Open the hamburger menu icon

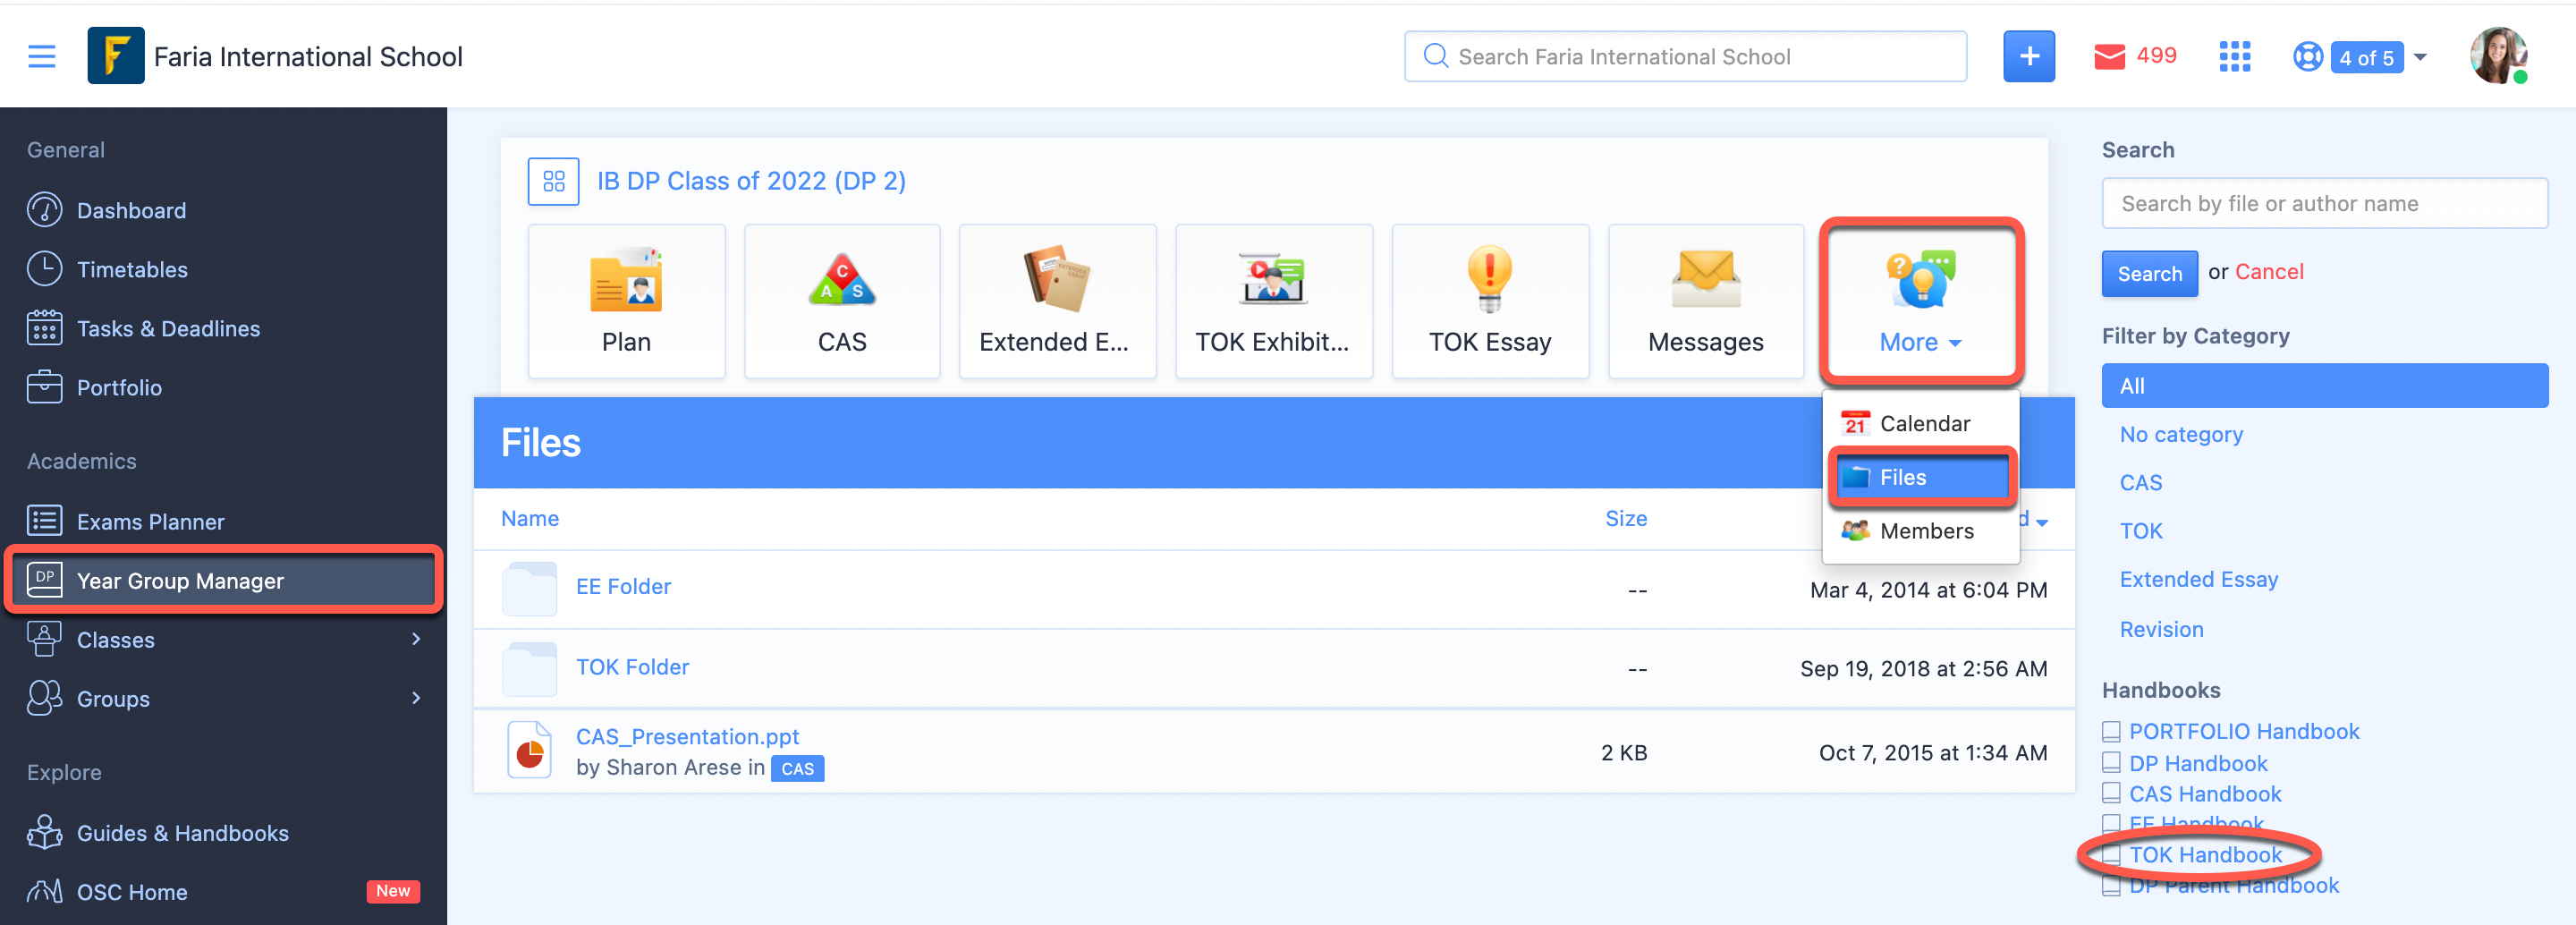[41, 56]
